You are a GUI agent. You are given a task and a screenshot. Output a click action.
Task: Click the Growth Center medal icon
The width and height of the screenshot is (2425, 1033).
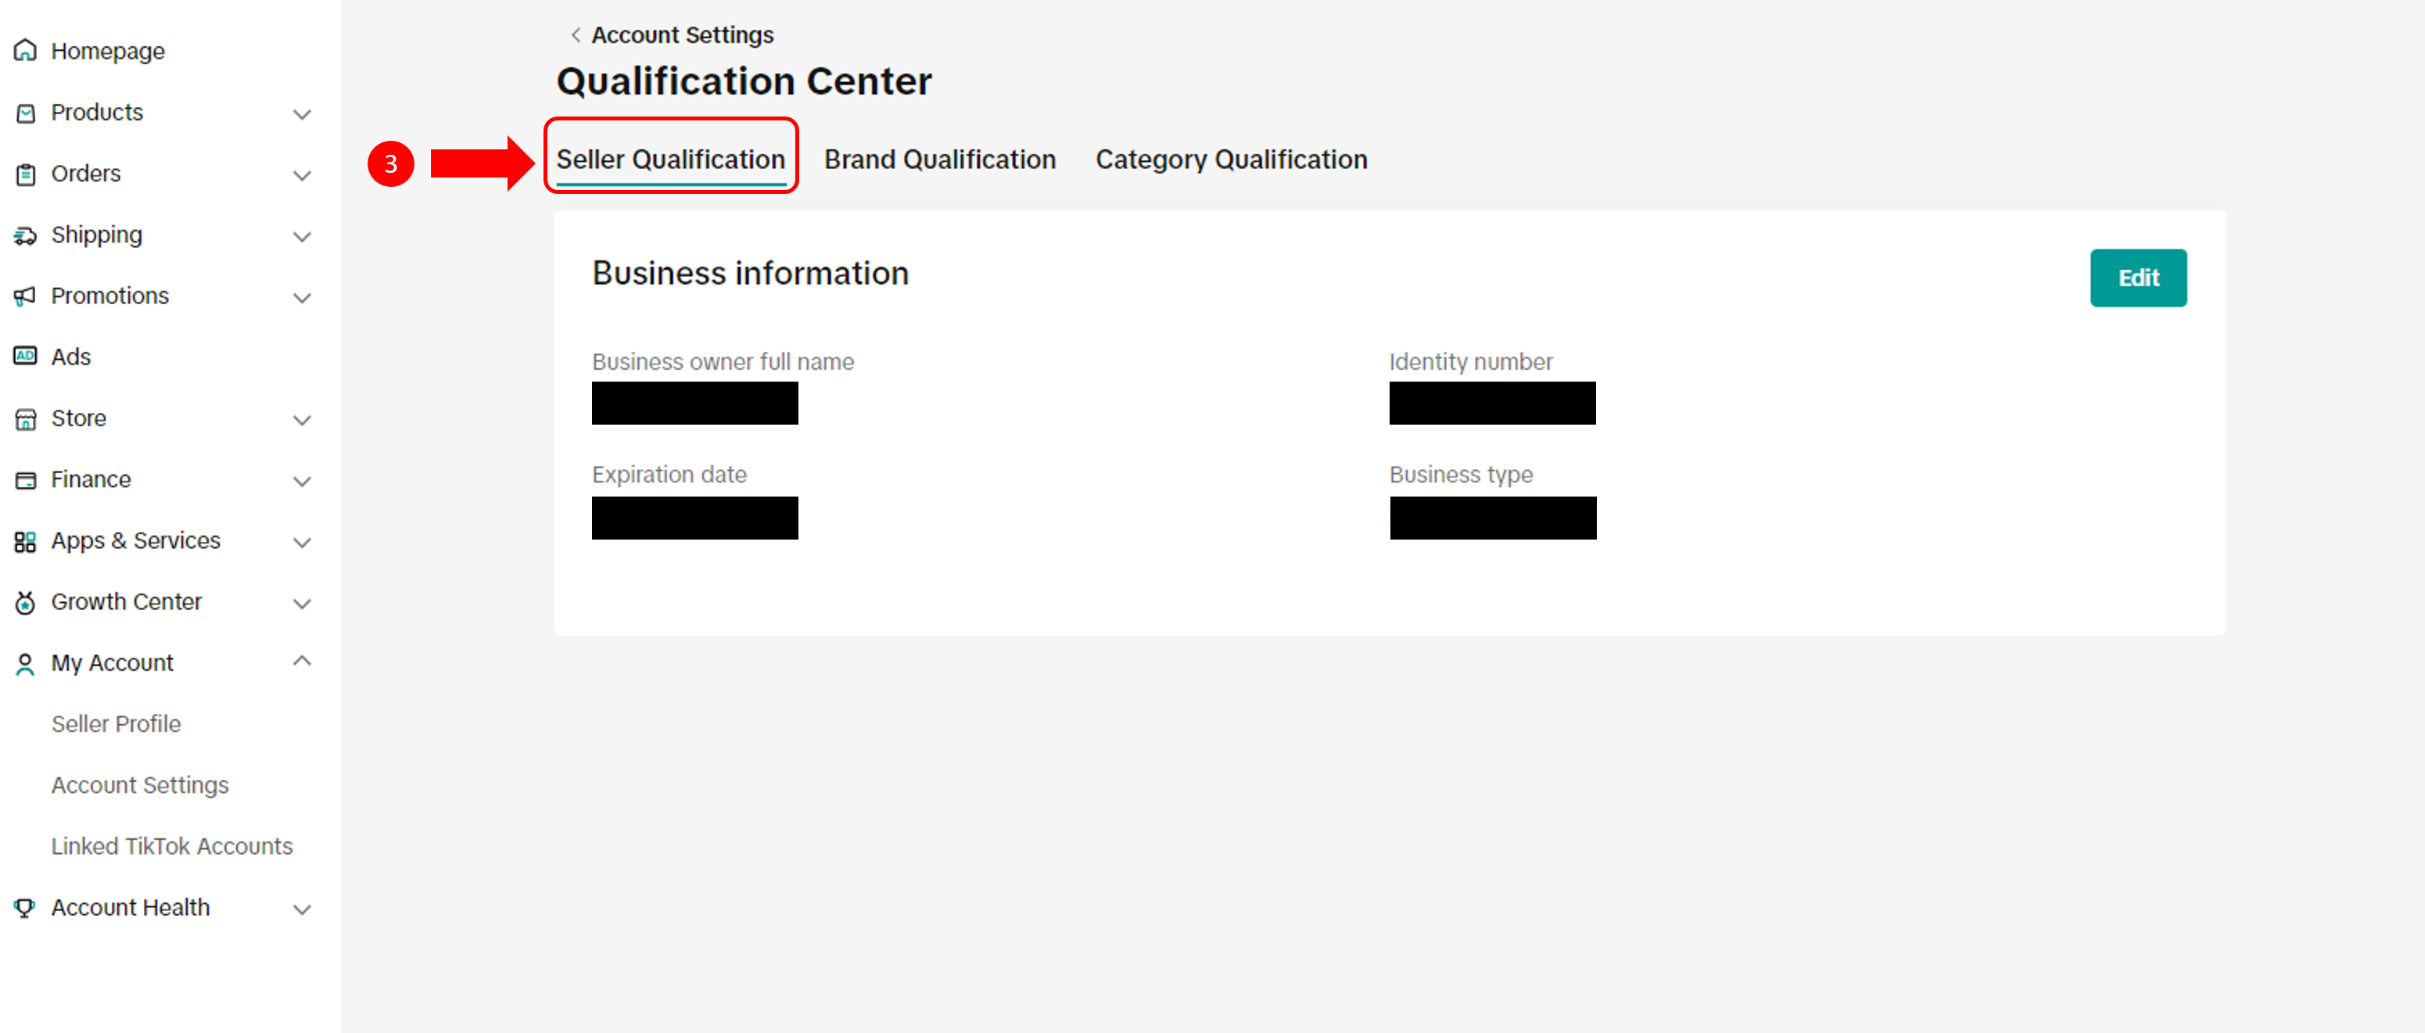(26, 603)
